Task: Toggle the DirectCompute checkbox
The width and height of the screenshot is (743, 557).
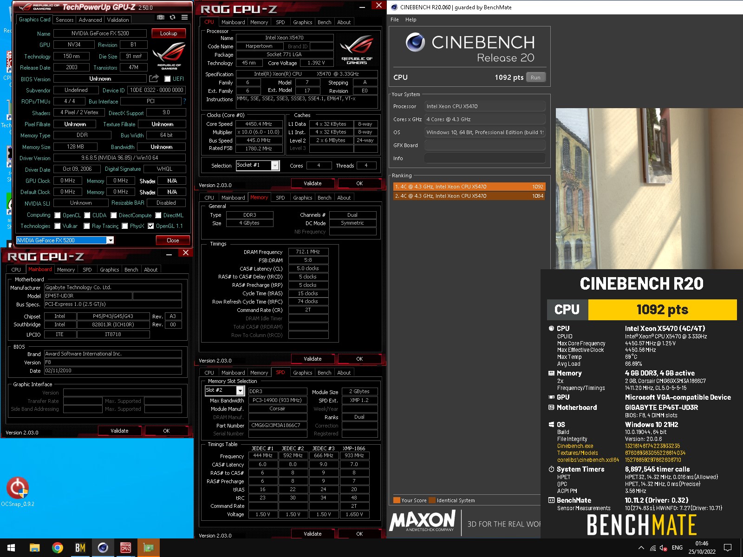Action: click(113, 215)
